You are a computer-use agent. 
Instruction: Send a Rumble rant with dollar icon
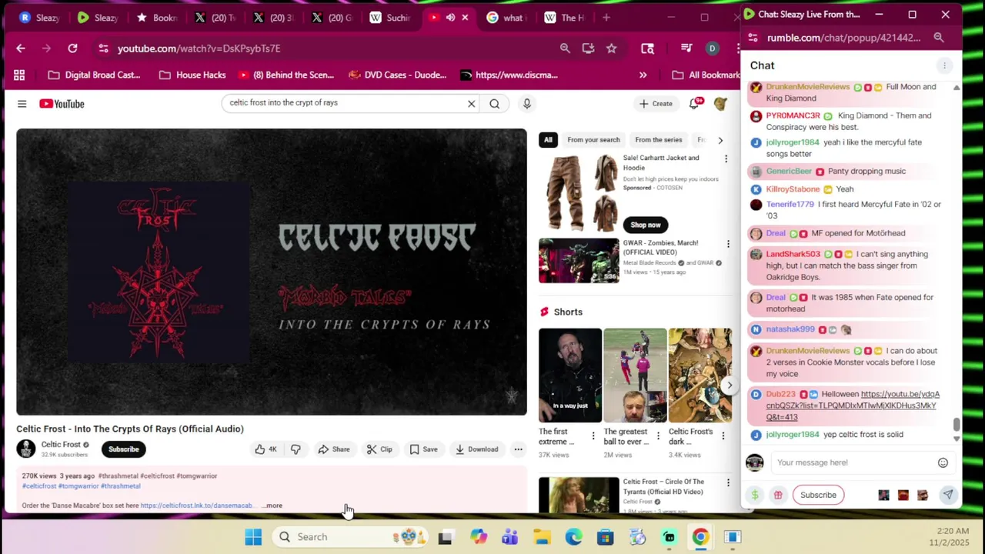tap(755, 495)
